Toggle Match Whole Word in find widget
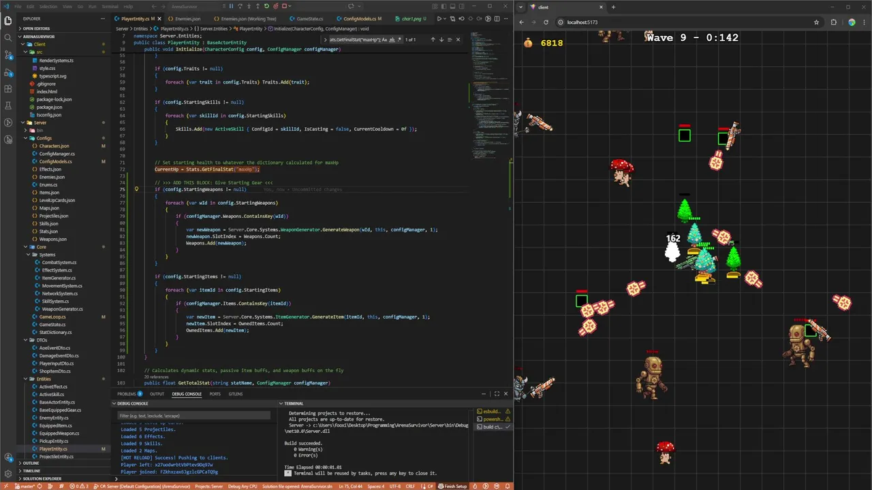 392,39
